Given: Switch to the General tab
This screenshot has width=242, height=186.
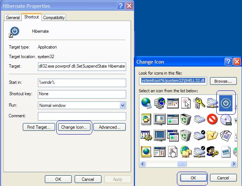Looking at the screenshot, I should [13, 18].
